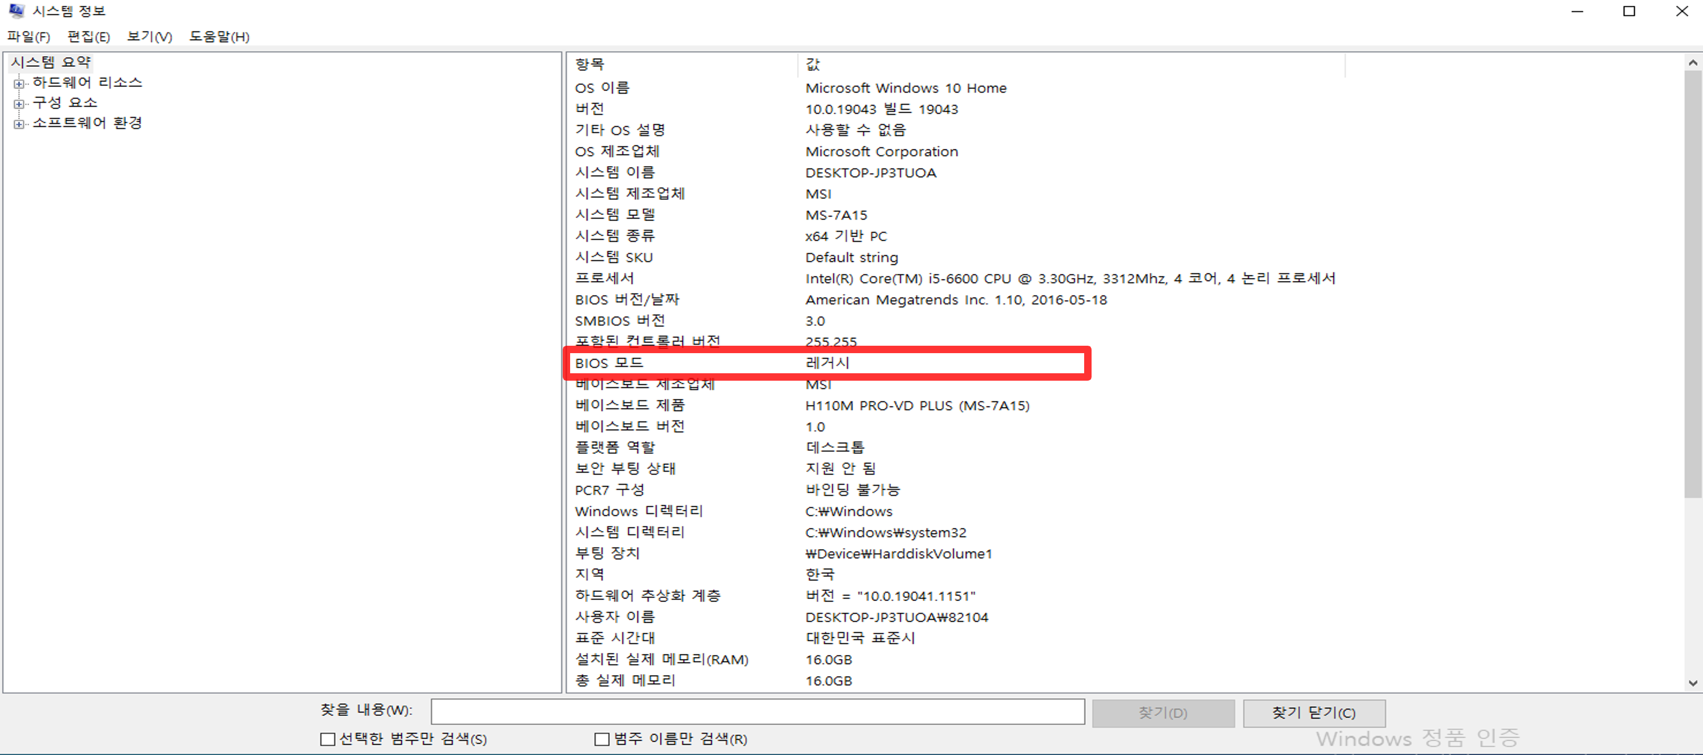
Task: Open the 파일(F) menu
Action: tap(29, 37)
